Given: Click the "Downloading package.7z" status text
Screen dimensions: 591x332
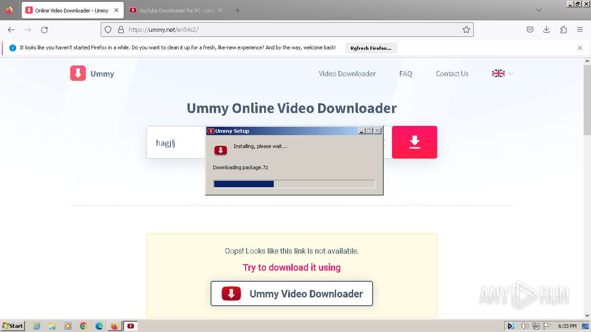Looking at the screenshot, I should (x=241, y=167).
